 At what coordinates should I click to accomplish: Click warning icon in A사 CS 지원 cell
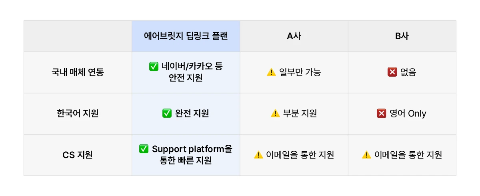coord(258,155)
